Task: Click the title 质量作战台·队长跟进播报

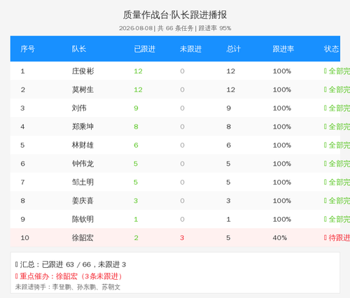Action: 175,15
